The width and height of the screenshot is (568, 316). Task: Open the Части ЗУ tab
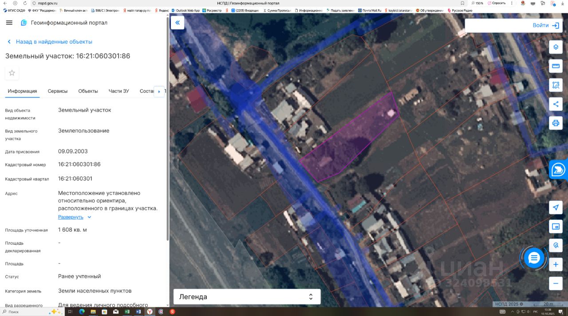pos(118,91)
